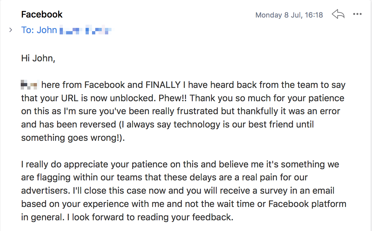Click the blurred agent name before "here from Facebook"
Image resolution: width=372 pixels, height=231 pixels.
30,85
